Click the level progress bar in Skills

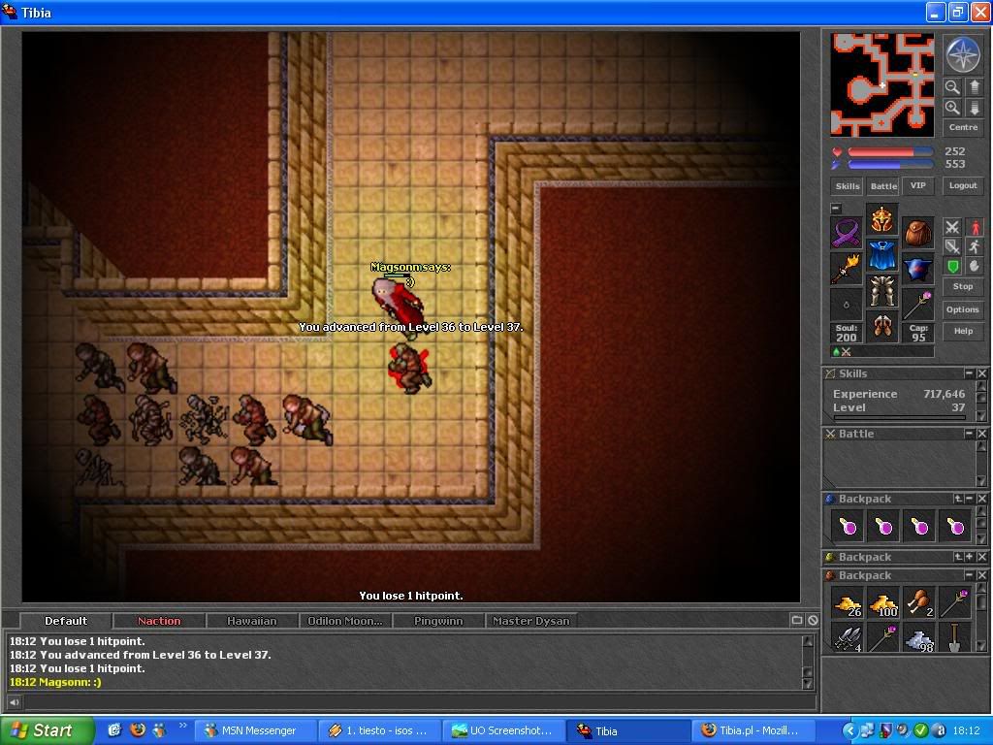(900, 417)
